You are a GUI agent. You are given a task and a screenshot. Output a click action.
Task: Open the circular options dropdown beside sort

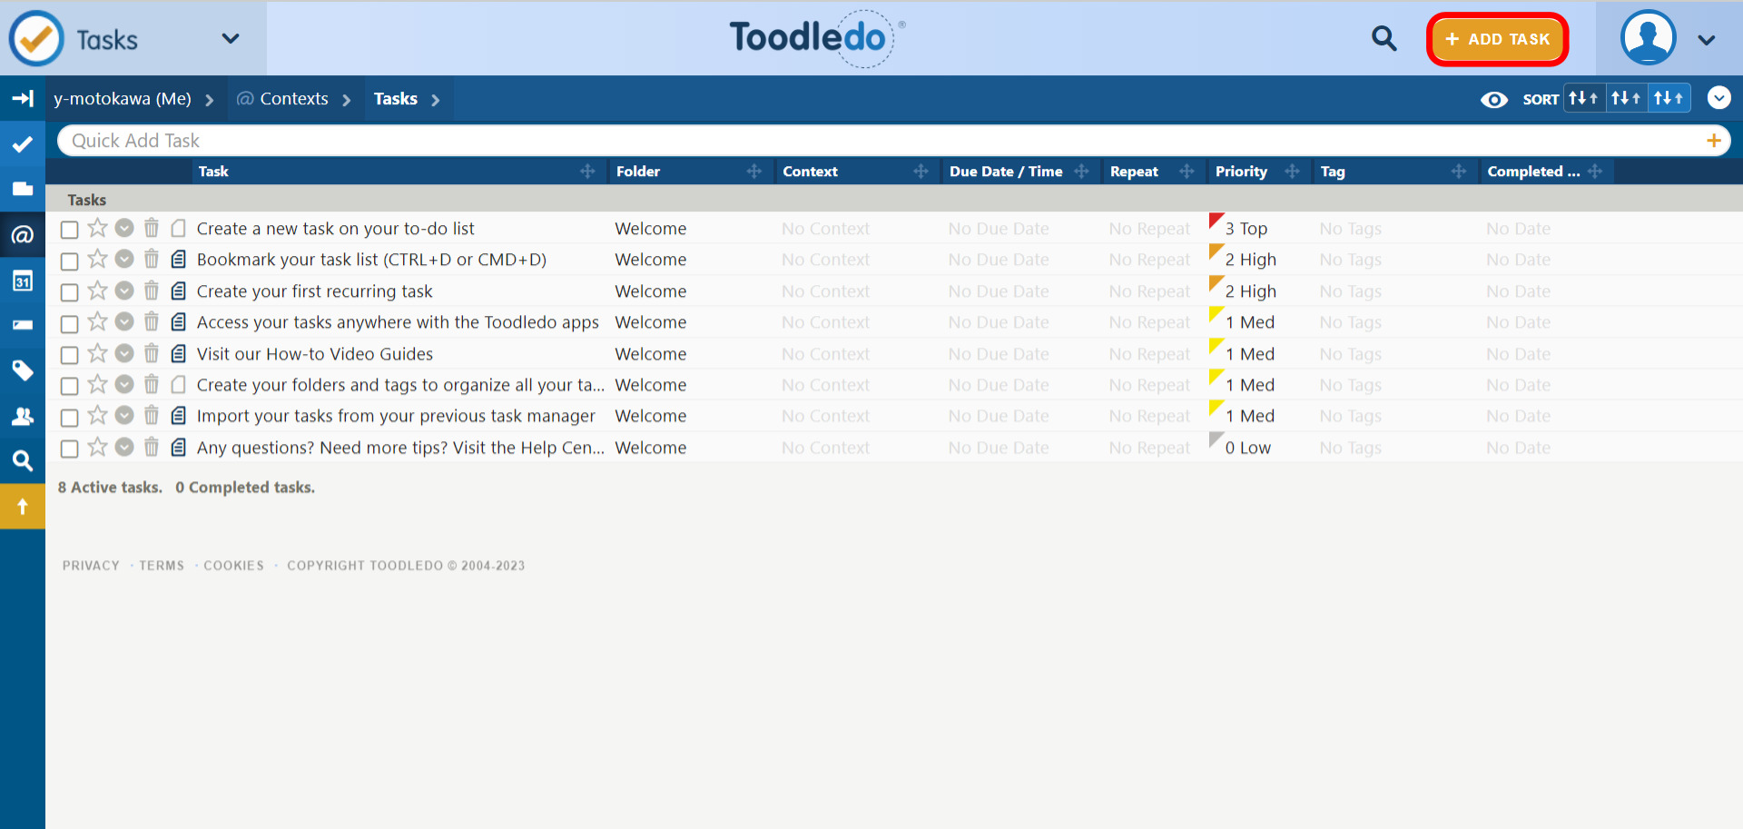coord(1718,97)
